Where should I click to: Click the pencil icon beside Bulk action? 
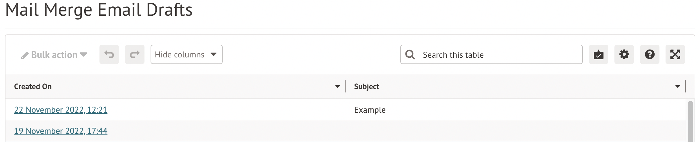pos(25,55)
